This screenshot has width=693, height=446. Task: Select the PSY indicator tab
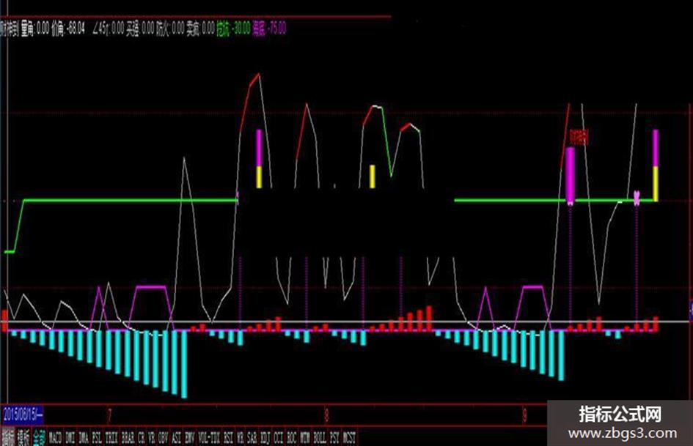[335, 438]
